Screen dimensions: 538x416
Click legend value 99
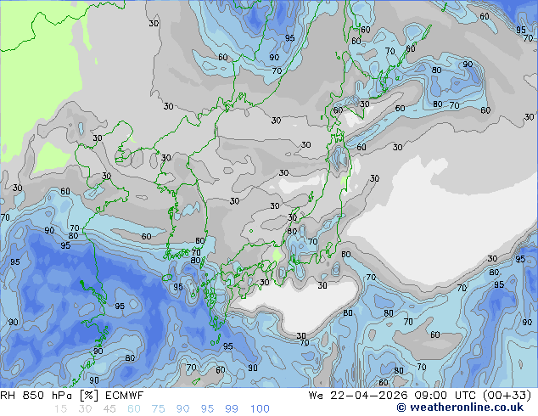232,409
